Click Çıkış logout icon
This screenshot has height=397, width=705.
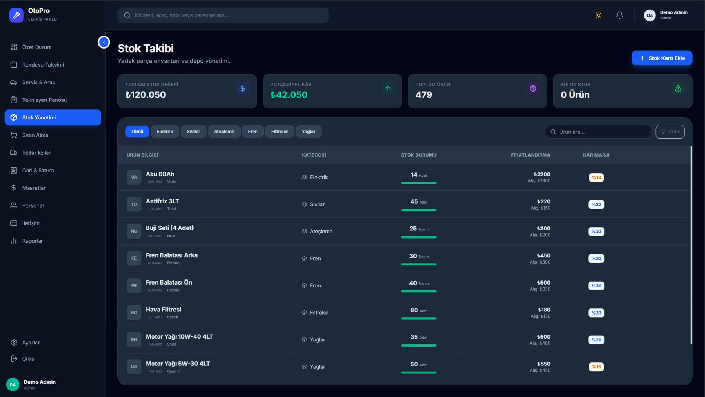point(14,359)
